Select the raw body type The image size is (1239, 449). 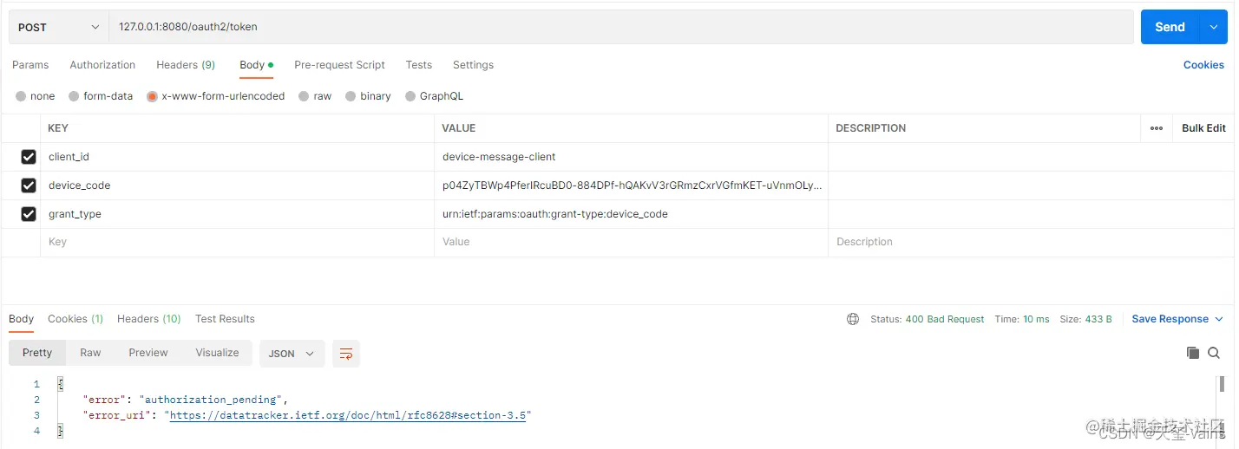click(304, 96)
